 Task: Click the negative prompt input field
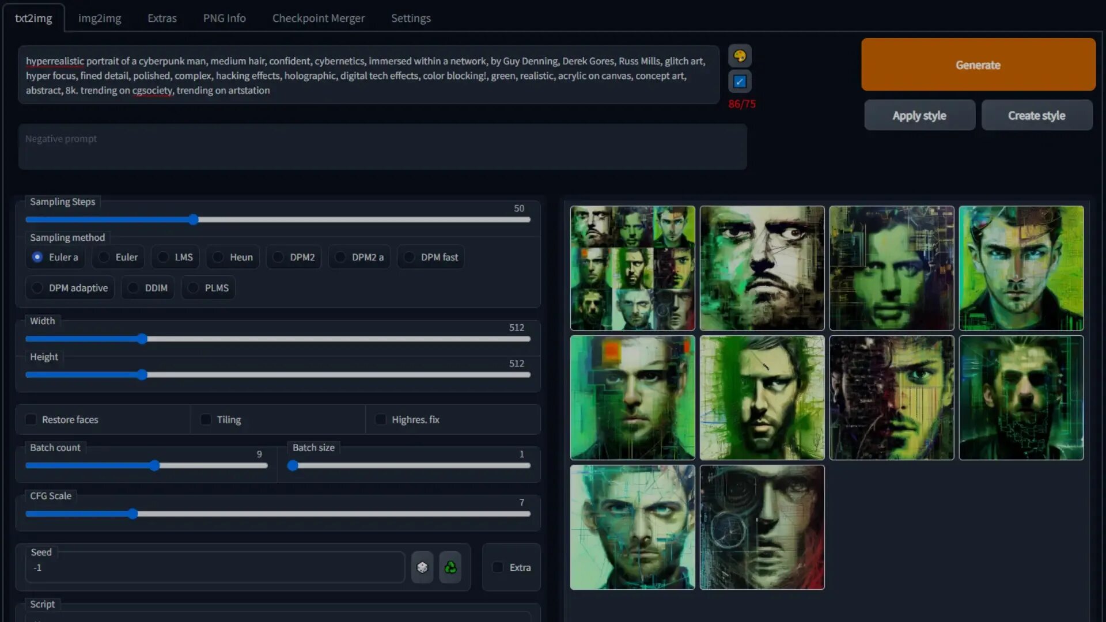coord(382,147)
